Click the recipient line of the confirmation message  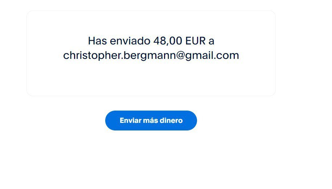151,56
